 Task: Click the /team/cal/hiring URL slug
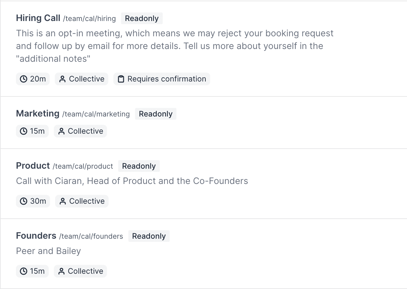point(89,18)
